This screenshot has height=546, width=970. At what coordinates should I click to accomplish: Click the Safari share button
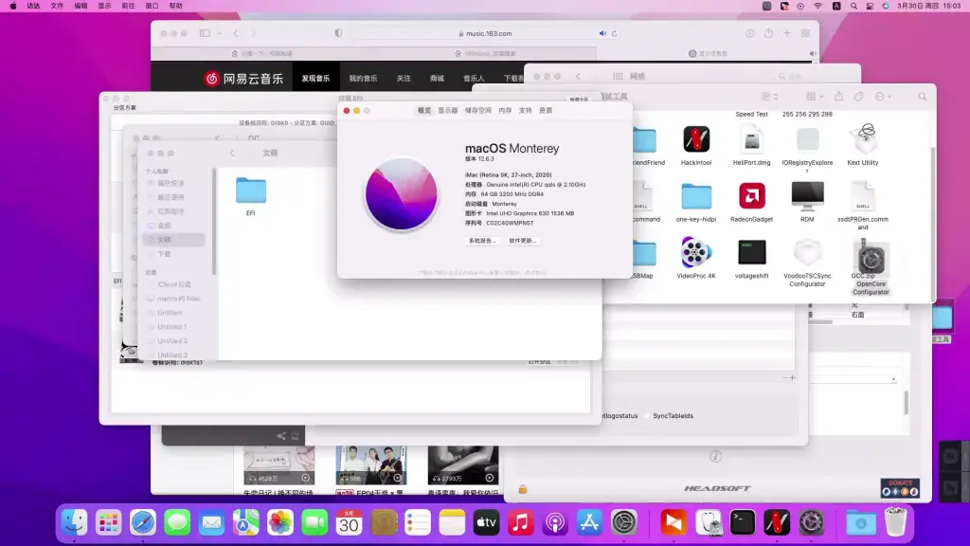pyautogui.click(x=768, y=33)
